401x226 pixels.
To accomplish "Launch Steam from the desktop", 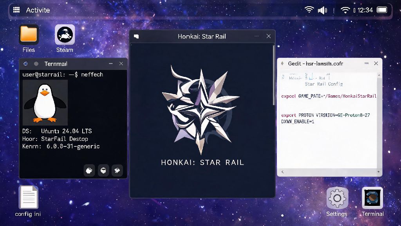I will [65, 35].
